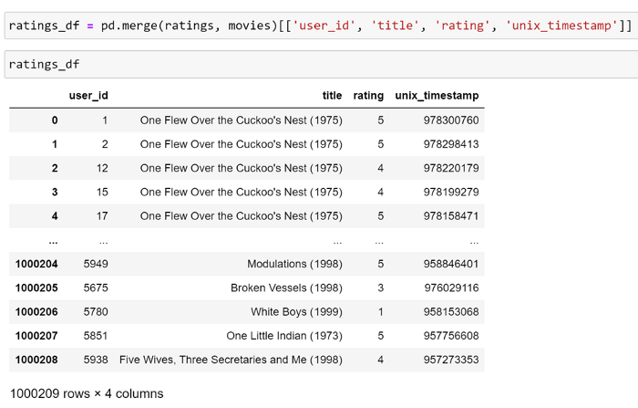Click the title column header in table

coord(332,96)
